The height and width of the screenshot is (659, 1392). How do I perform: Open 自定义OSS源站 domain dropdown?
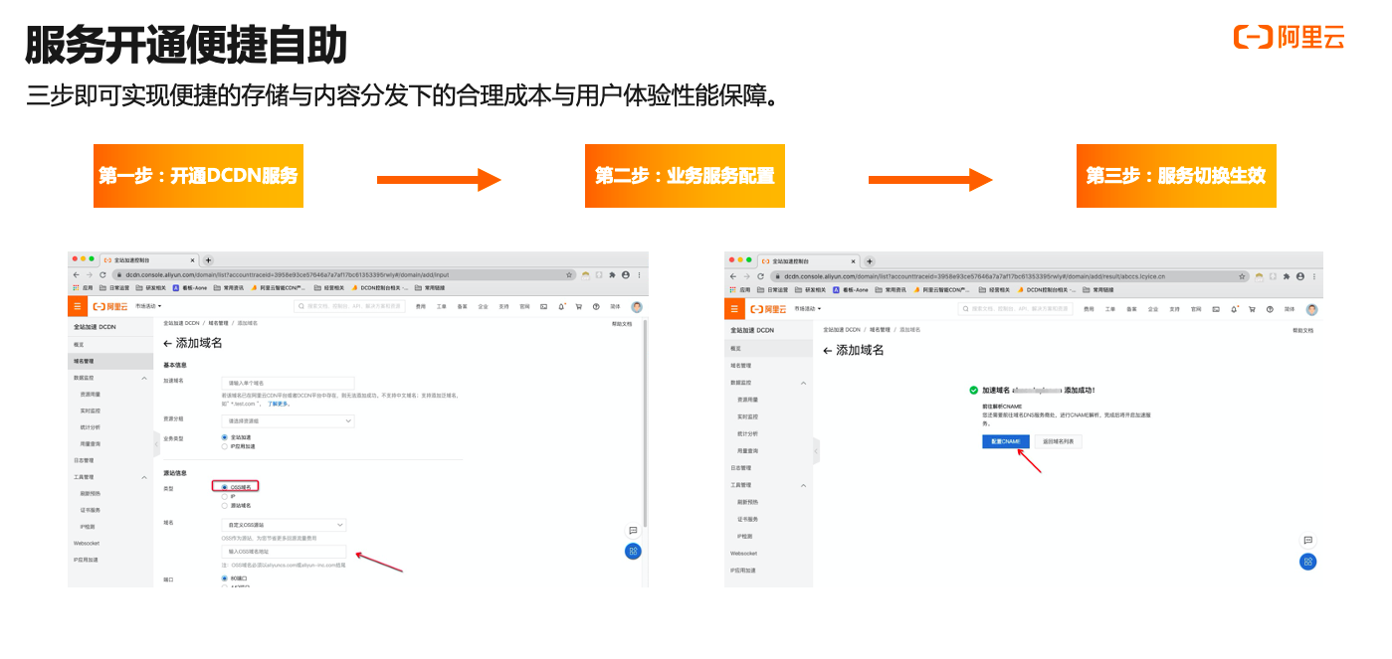tap(284, 525)
